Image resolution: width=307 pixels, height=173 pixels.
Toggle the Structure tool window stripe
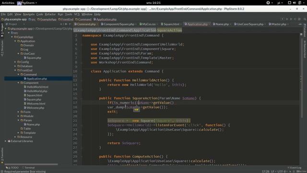click(x=2, y=49)
